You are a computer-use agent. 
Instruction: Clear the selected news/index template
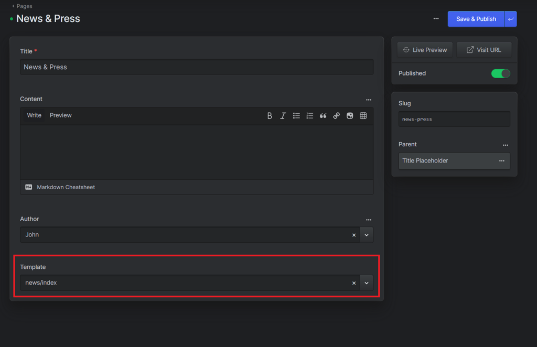pyautogui.click(x=354, y=283)
